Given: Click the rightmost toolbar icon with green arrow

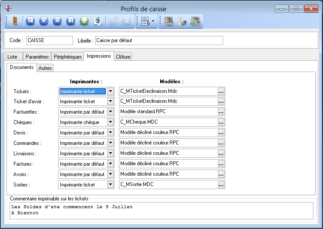Looking at the screenshot, I should point(195,21).
